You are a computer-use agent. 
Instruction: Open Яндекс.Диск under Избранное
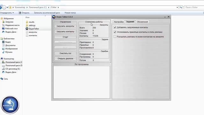pyautogui.click(x=11, y=32)
